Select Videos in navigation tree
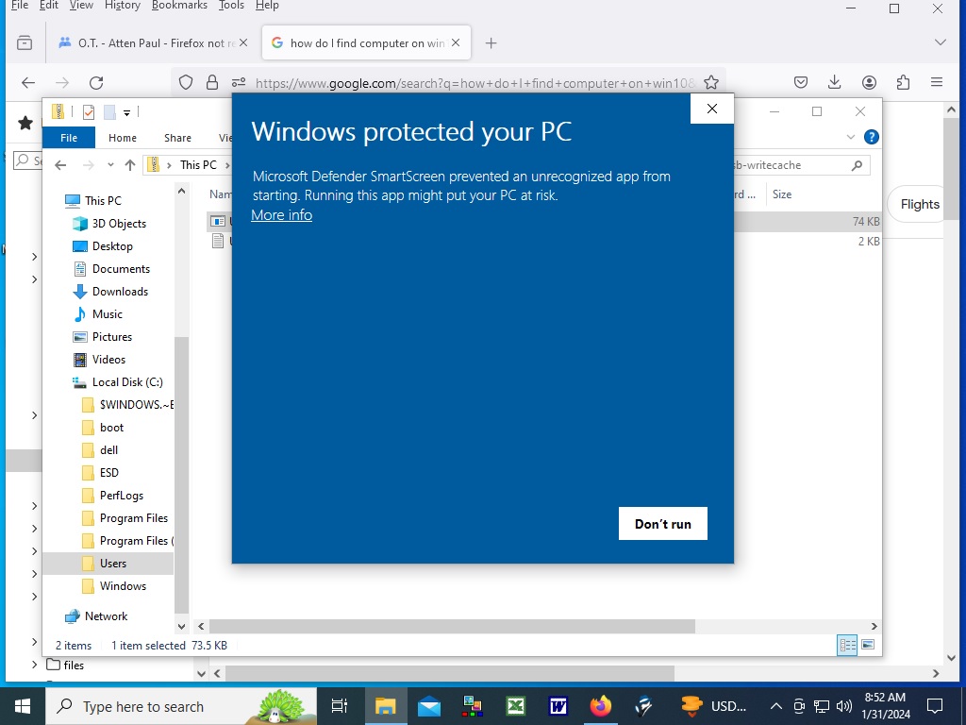 tap(108, 360)
